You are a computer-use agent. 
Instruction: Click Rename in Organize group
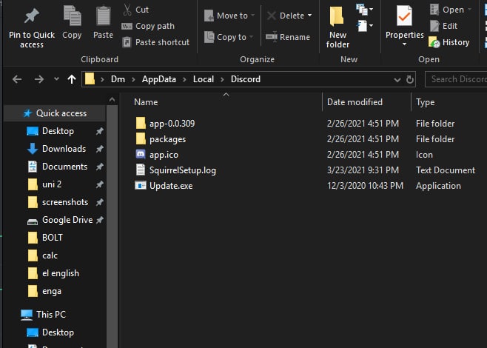(288, 37)
